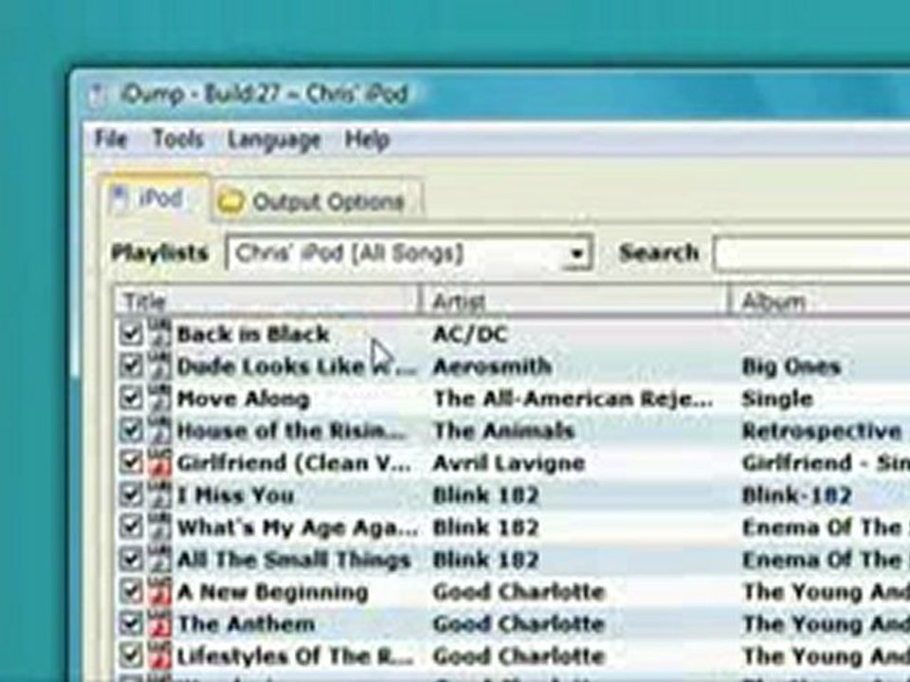Click the file icon beside Dude Looks Like
910x682 pixels.
tap(159, 366)
